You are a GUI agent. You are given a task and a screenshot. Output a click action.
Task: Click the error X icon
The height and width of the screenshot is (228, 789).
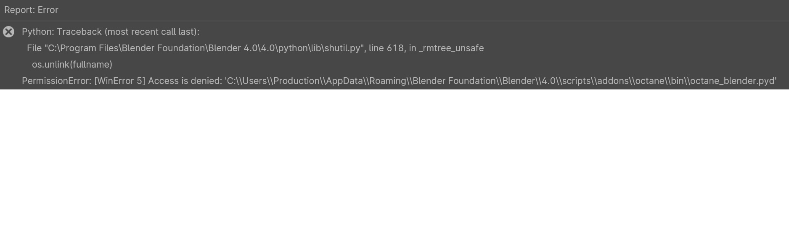8,32
